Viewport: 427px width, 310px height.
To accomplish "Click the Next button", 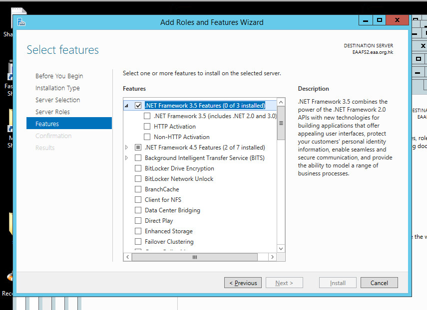I will pos(284,283).
